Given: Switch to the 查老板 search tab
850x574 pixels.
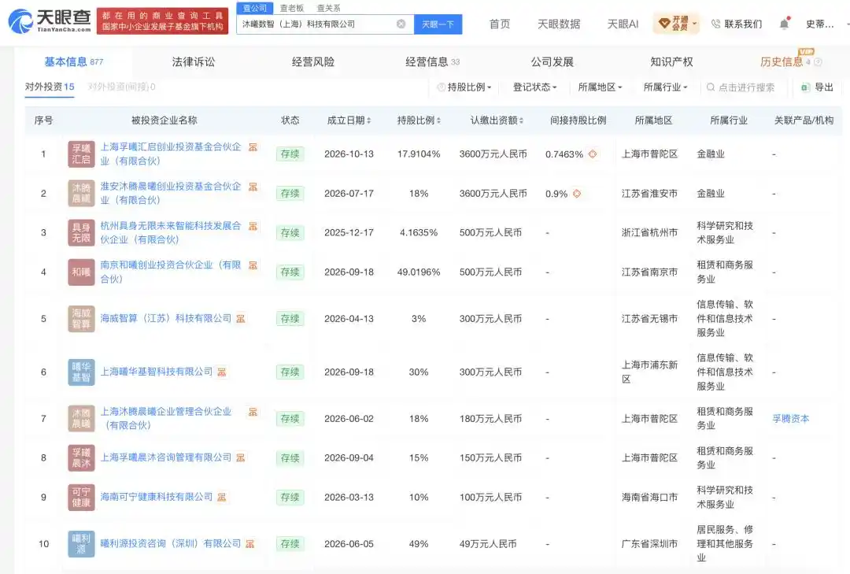Looking at the screenshot, I should [292, 8].
